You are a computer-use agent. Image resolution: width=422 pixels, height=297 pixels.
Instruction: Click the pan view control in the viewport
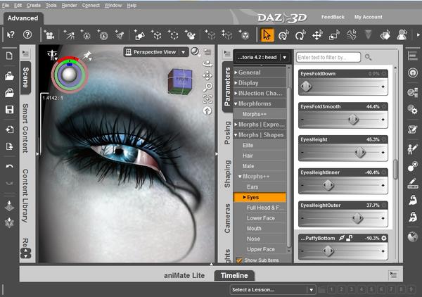(207, 76)
